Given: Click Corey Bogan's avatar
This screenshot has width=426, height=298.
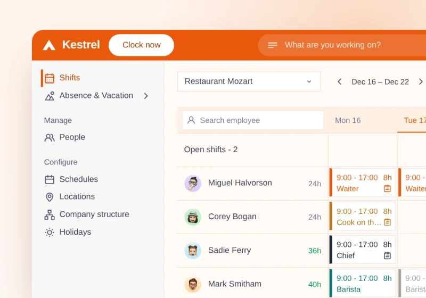Looking at the screenshot, I should point(193,217).
